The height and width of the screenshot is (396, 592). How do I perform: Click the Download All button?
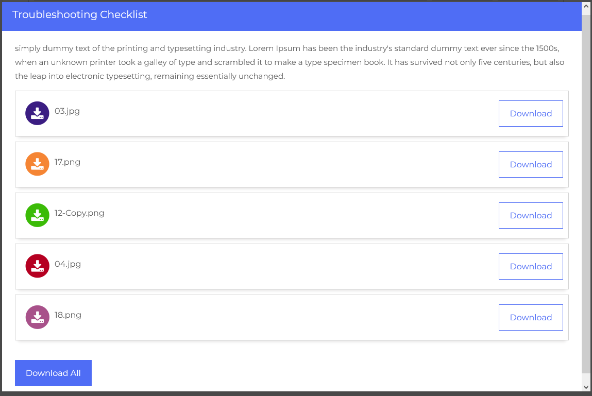tap(53, 373)
